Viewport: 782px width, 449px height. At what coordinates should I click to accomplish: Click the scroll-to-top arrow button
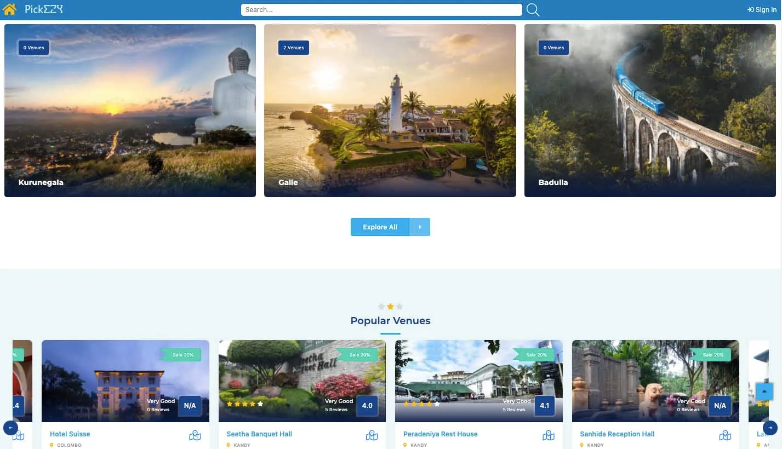[x=764, y=391]
